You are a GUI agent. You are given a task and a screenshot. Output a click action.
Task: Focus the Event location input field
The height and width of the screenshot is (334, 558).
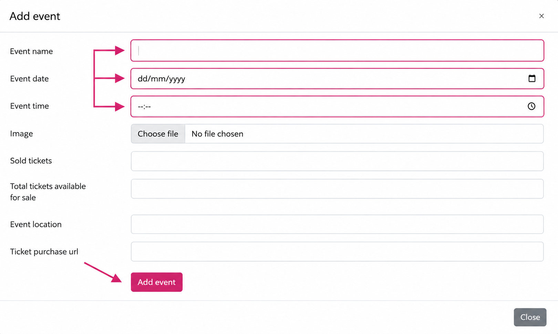[x=337, y=224]
